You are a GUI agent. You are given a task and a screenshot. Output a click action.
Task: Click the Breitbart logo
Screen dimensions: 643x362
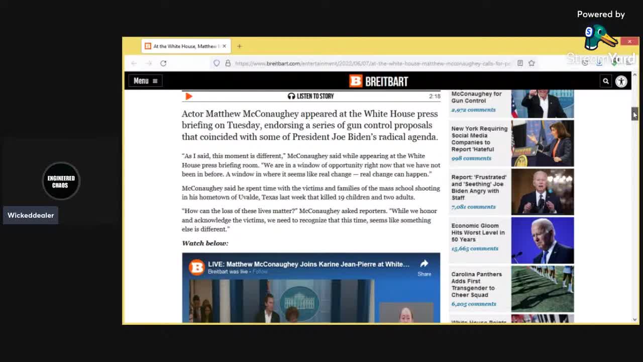point(379,81)
